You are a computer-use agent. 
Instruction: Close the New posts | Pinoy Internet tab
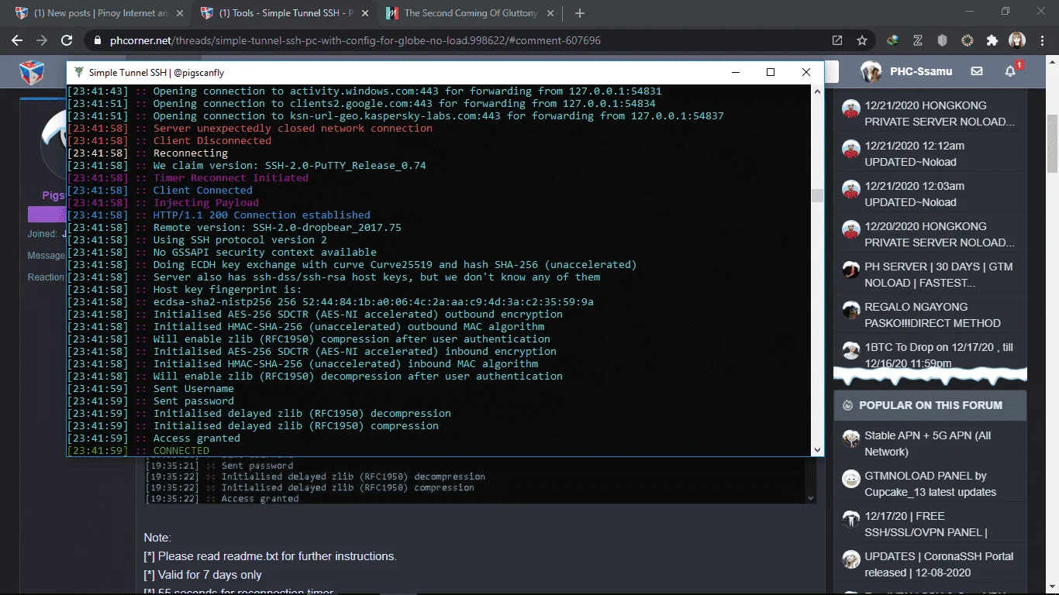pos(180,13)
